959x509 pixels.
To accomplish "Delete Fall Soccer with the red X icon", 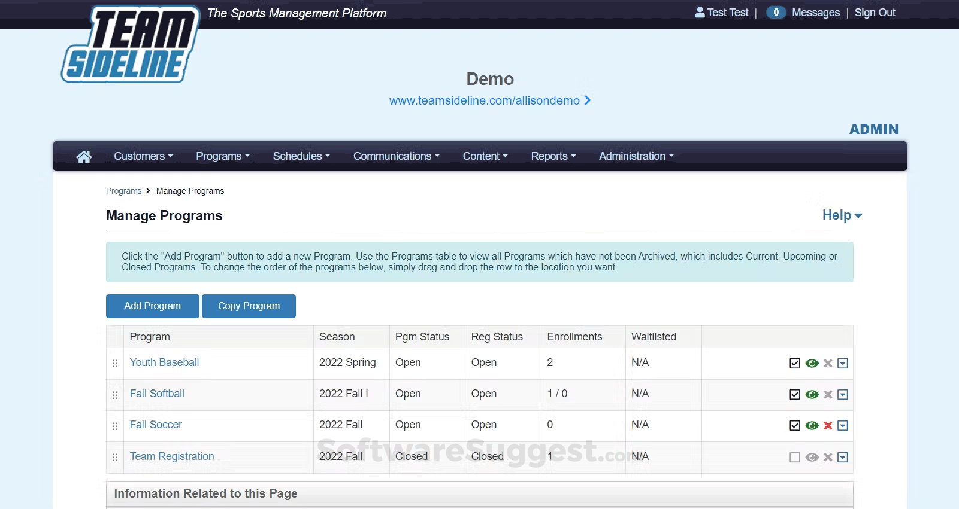I will pyautogui.click(x=828, y=426).
